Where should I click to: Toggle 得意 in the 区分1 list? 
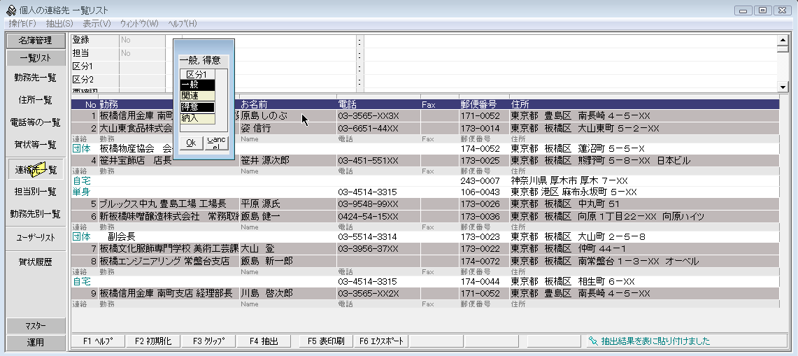coord(197,107)
